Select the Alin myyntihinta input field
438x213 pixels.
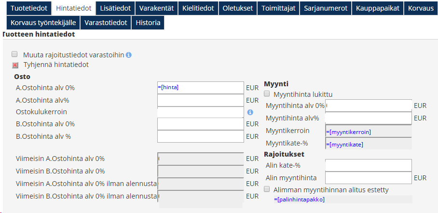pyautogui.click(x=369, y=177)
